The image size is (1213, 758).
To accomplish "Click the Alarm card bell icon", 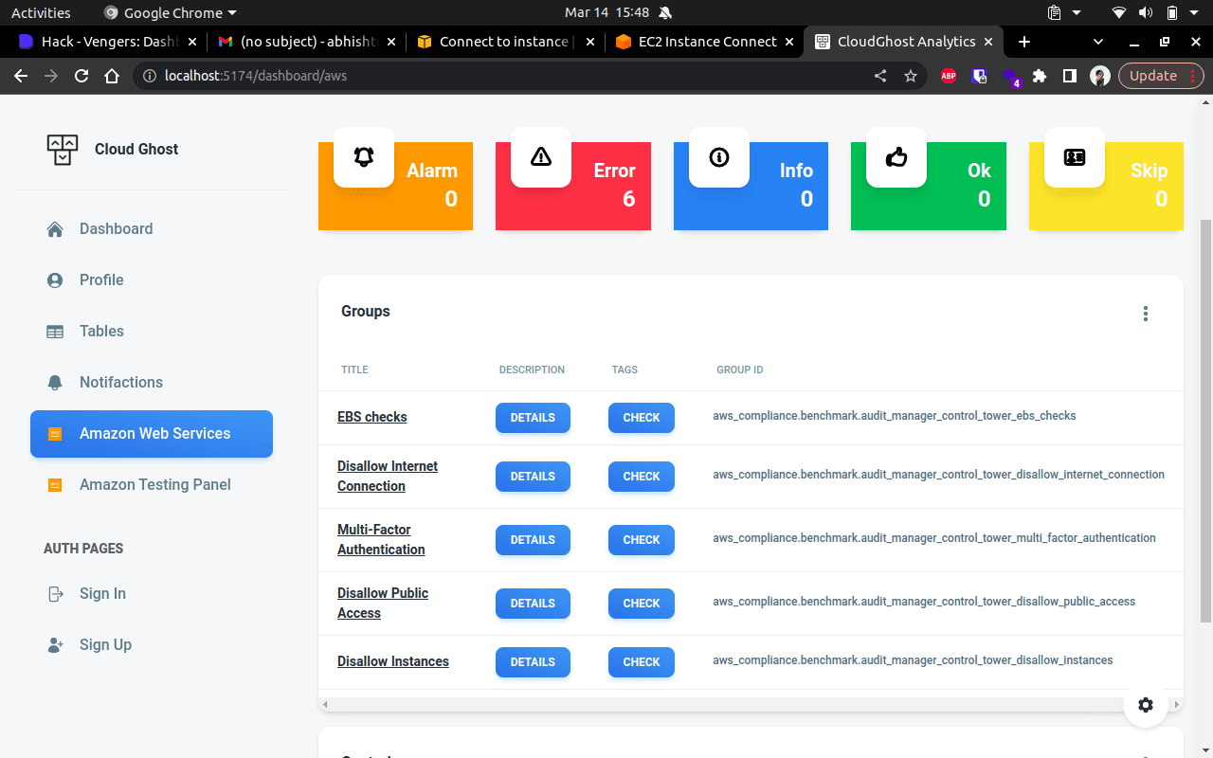I will pos(364,157).
